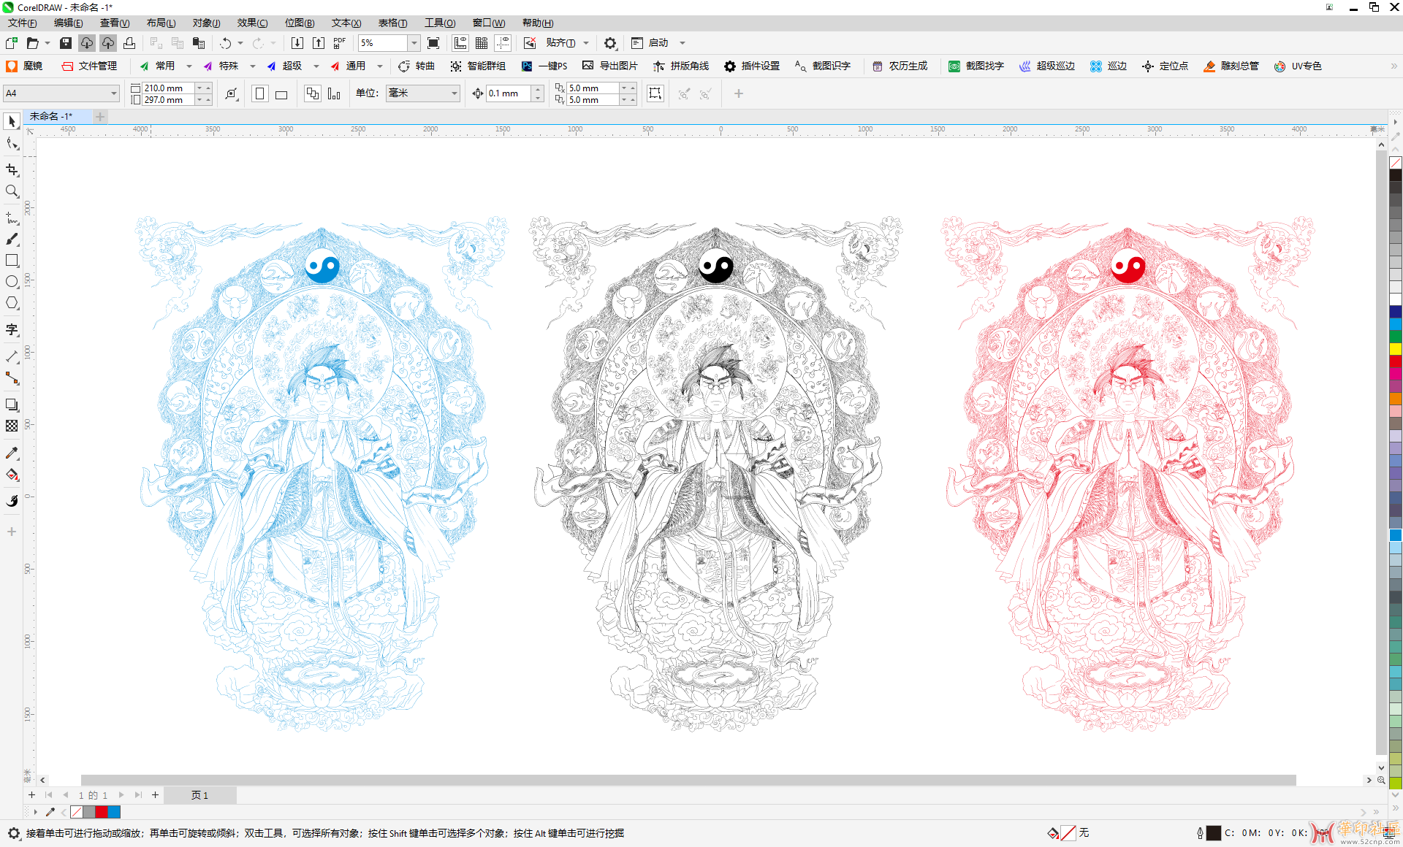Screen dimensions: 1403x847
Task: Click the Publish to PDF icon
Action: tap(340, 43)
